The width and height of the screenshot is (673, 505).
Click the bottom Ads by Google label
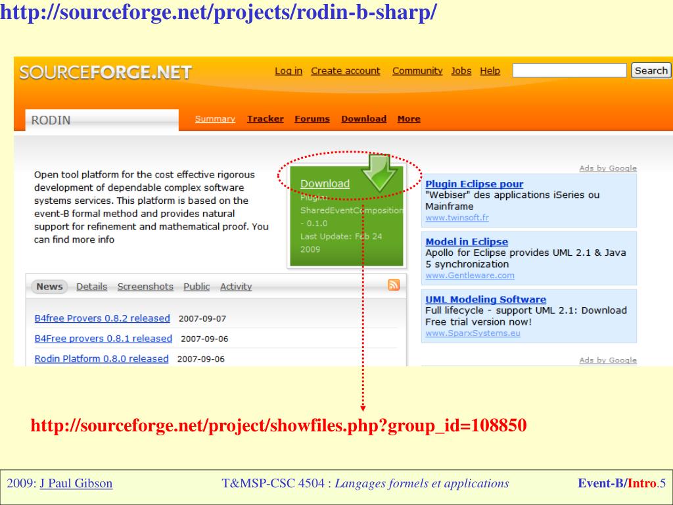click(x=608, y=360)
